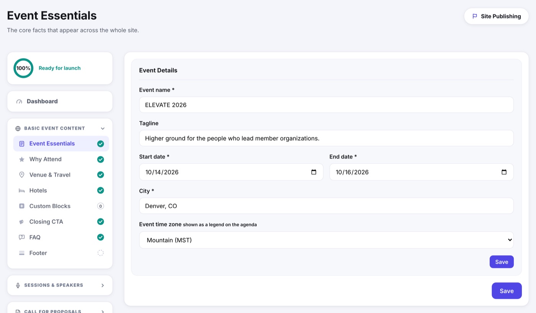Click the green check beside Hotels
Viewport: 536px width, 313px height.
click(101, 190)
